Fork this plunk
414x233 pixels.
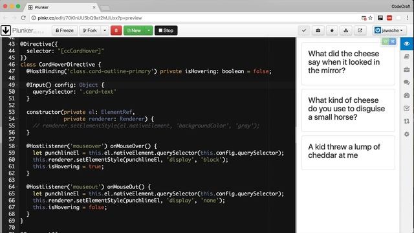[x=90, y=30]
